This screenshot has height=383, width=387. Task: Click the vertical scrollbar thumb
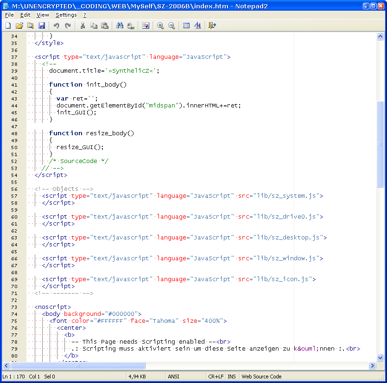[380, 144]
